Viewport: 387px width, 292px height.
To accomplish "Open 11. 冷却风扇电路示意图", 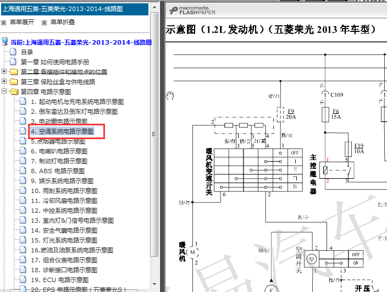I will click(64, 201).
